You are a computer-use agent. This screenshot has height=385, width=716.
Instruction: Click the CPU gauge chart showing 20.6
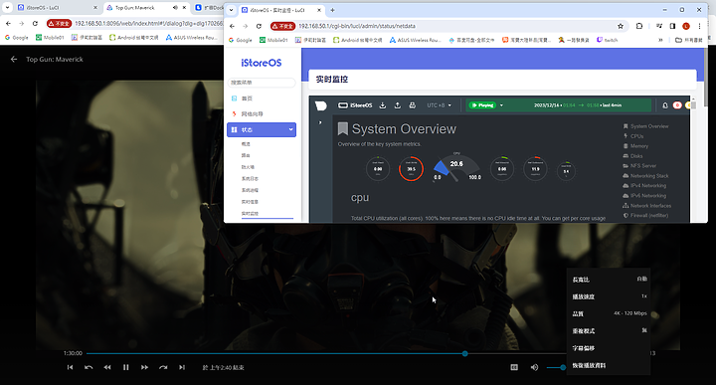[456, 167]
